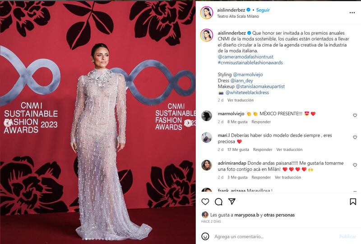Like adrimirandap's comment heart
The image size is (361, 244).
355,165
